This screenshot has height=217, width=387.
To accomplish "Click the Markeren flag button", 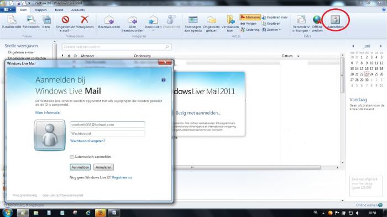I will 250,17.
